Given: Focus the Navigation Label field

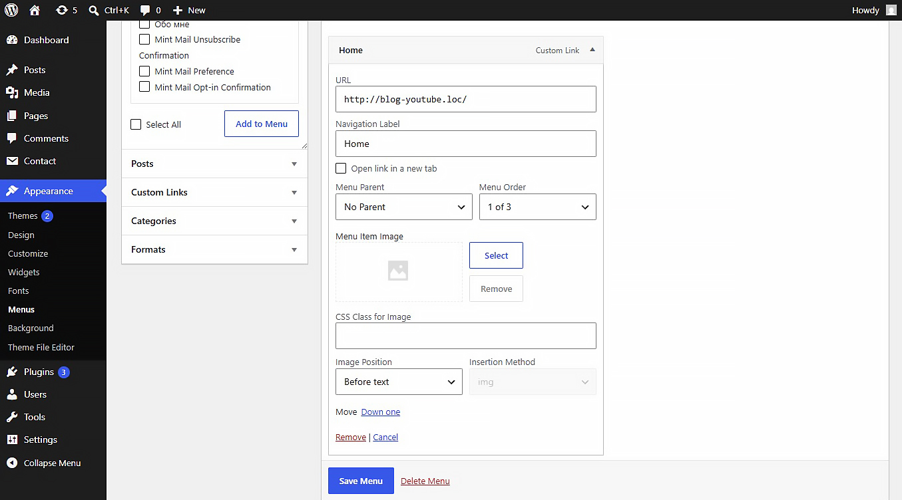Looking at the screenshot, I should (x=466, y=144).
